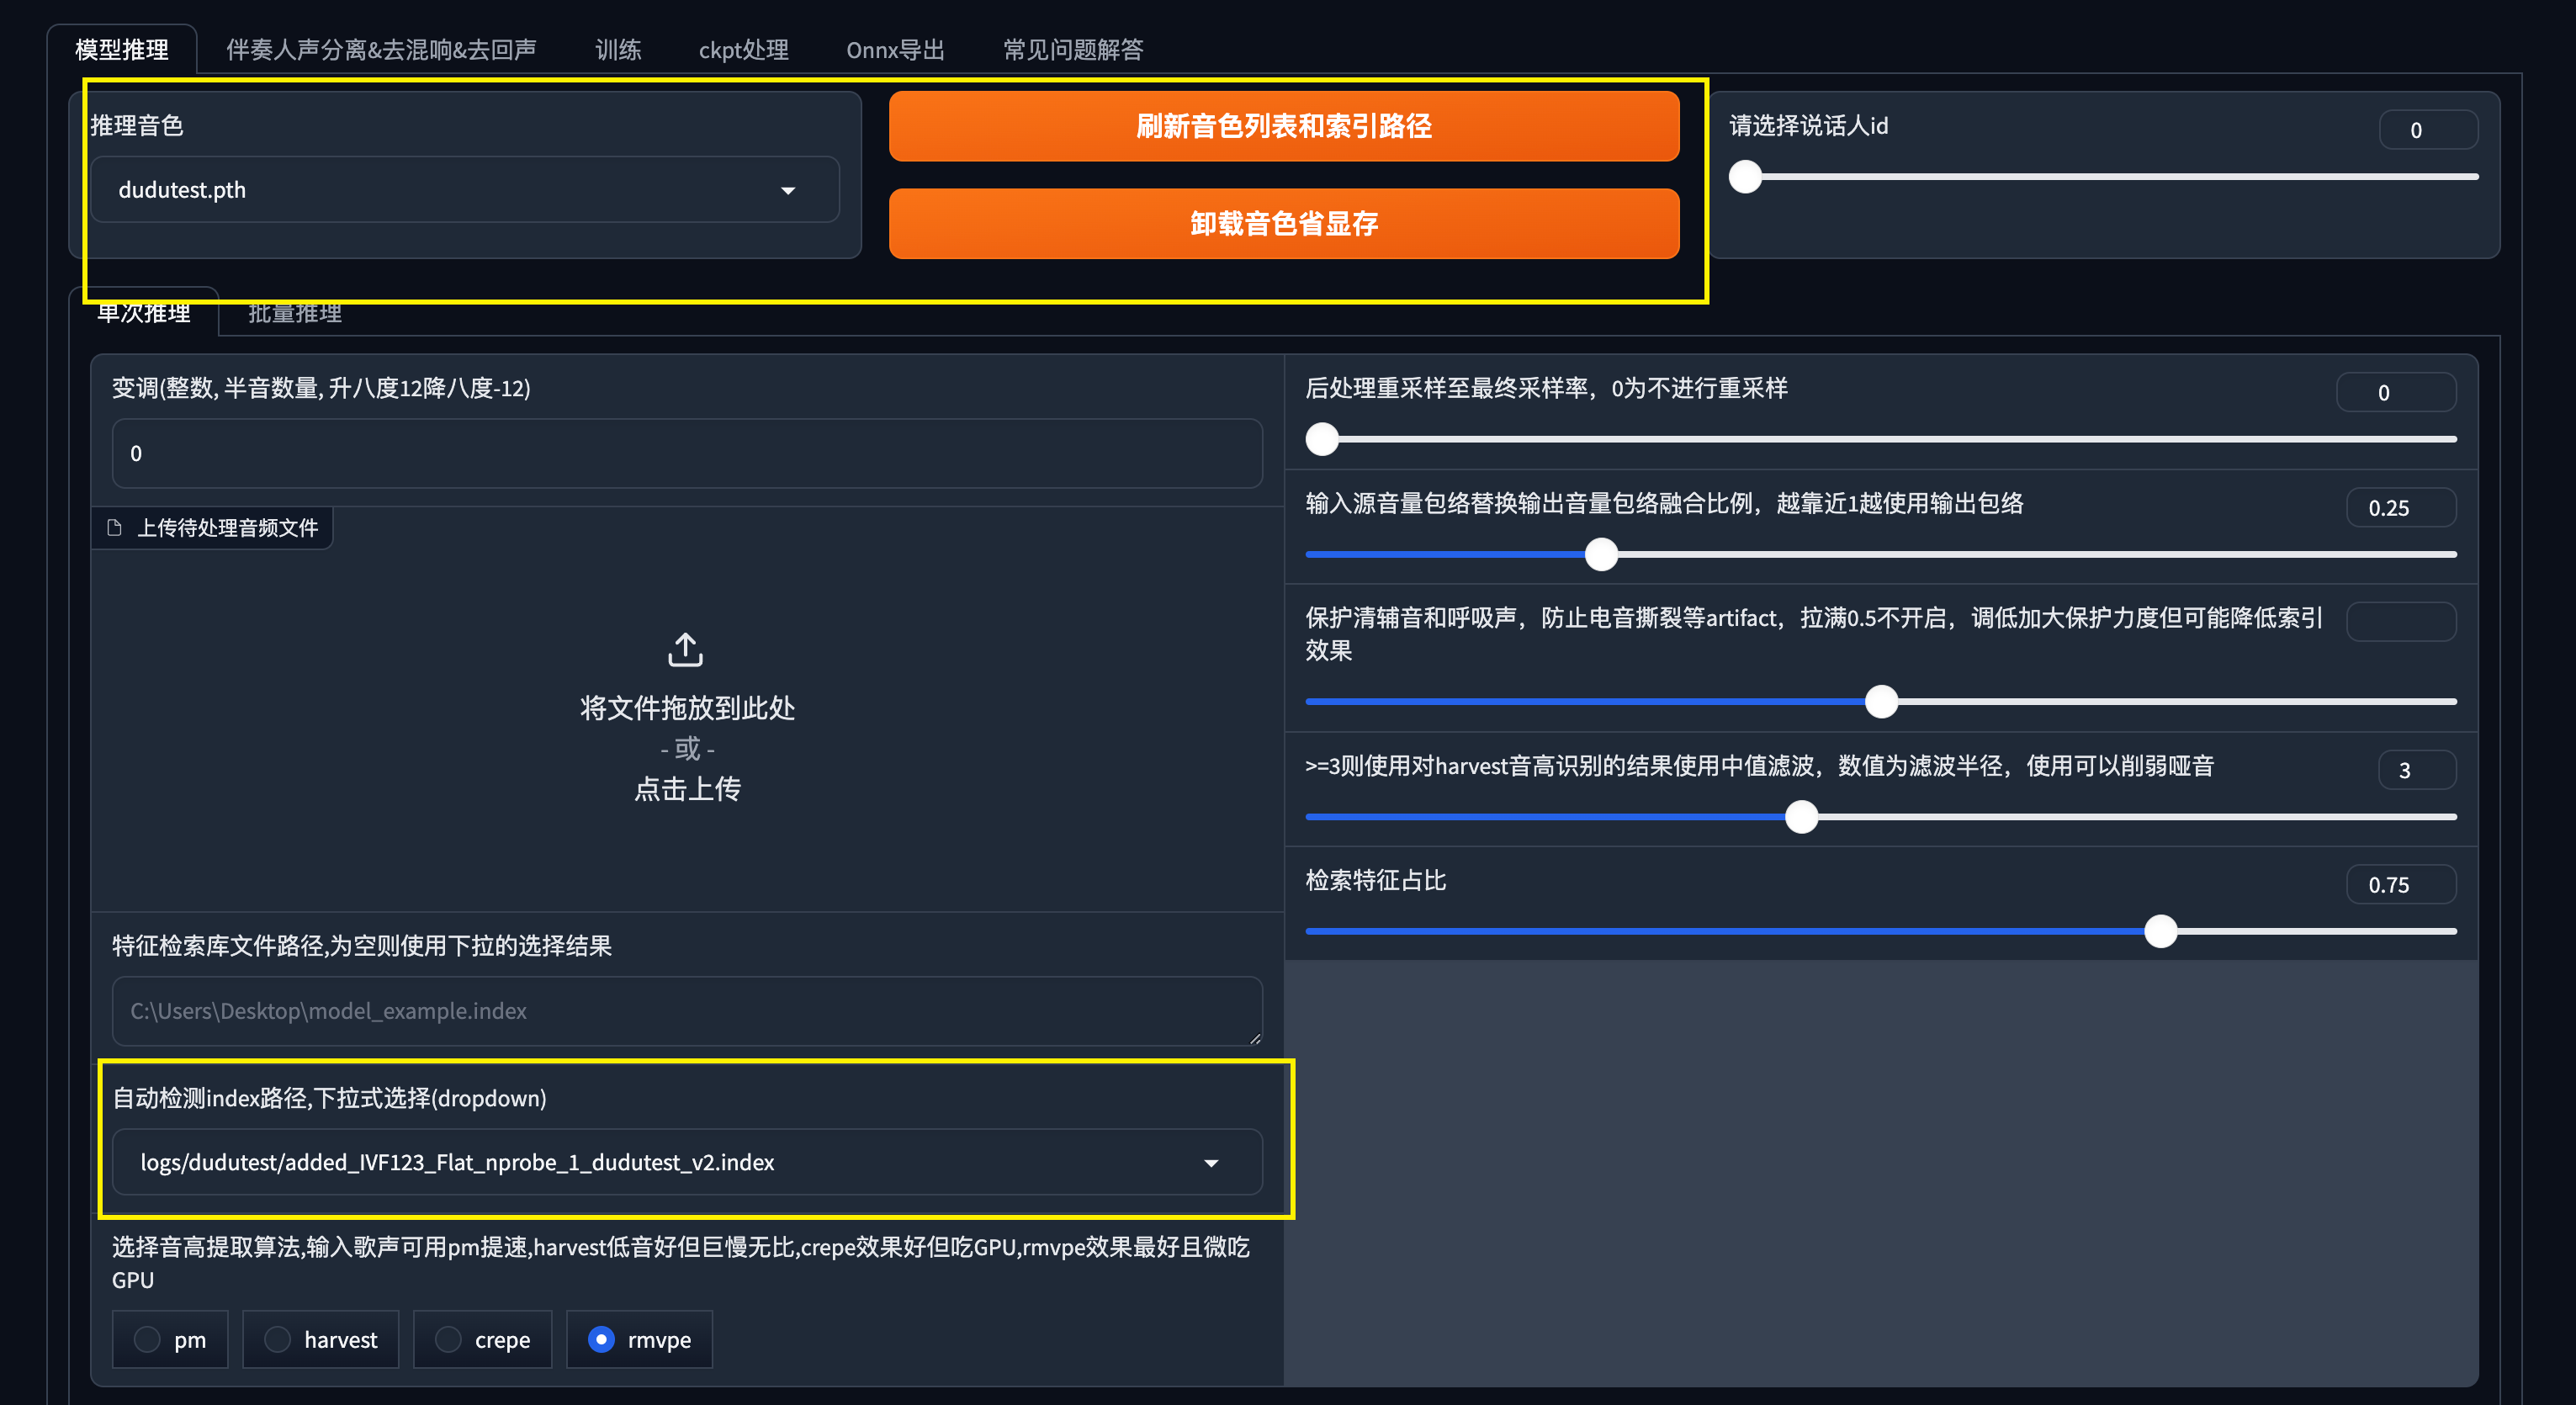Select the pm pitch algorithm radio

(148, 1339)
